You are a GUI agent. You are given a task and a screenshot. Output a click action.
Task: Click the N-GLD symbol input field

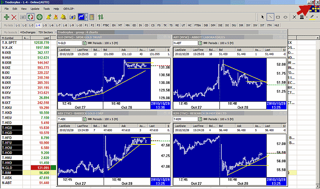[x=70, y=43]
